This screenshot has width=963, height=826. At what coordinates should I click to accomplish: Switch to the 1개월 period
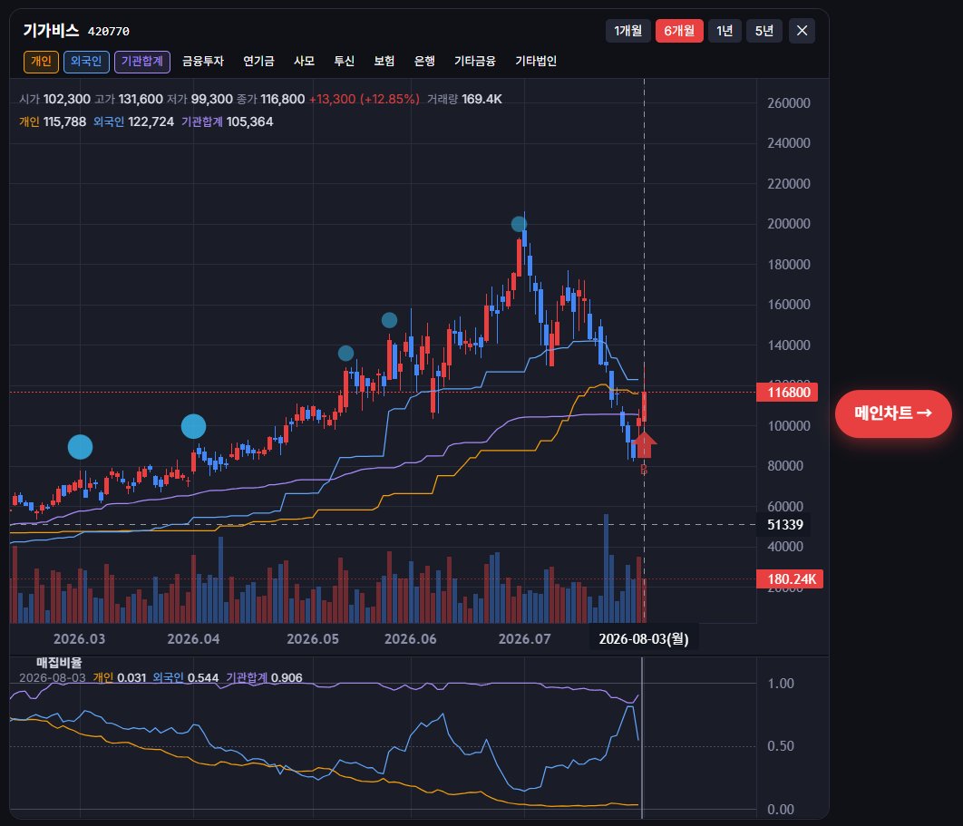point(627,31)
